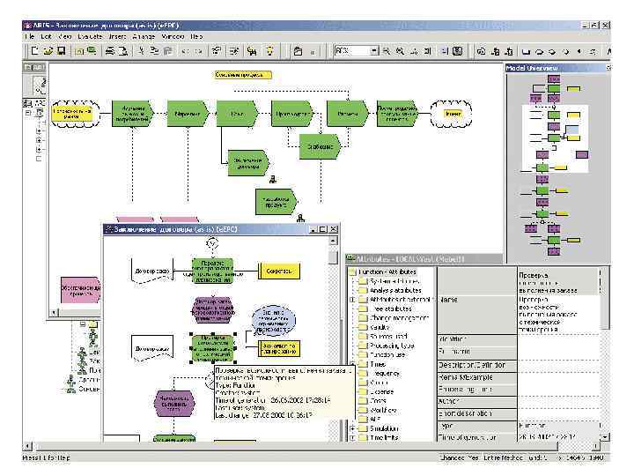Click the New model toolbar icon
Viewport: 634px width, 476px height.
click(x=35, y=50)
